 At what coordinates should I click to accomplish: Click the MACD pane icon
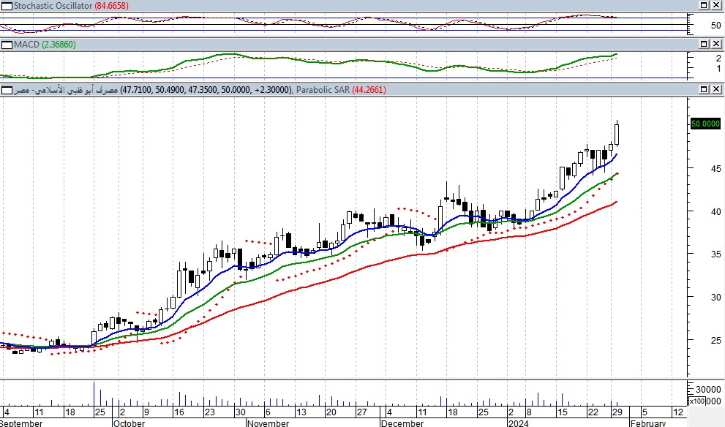[x=7, y=45]
